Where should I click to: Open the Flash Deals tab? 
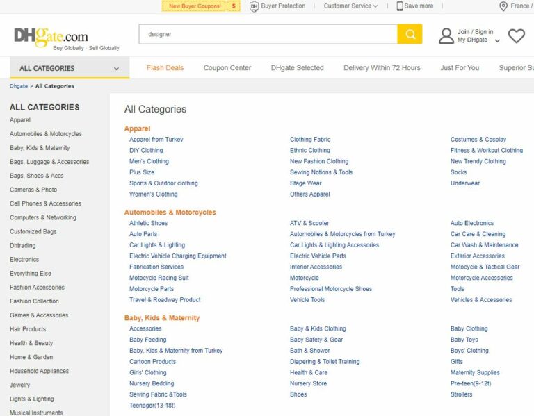tap(165, 68)
